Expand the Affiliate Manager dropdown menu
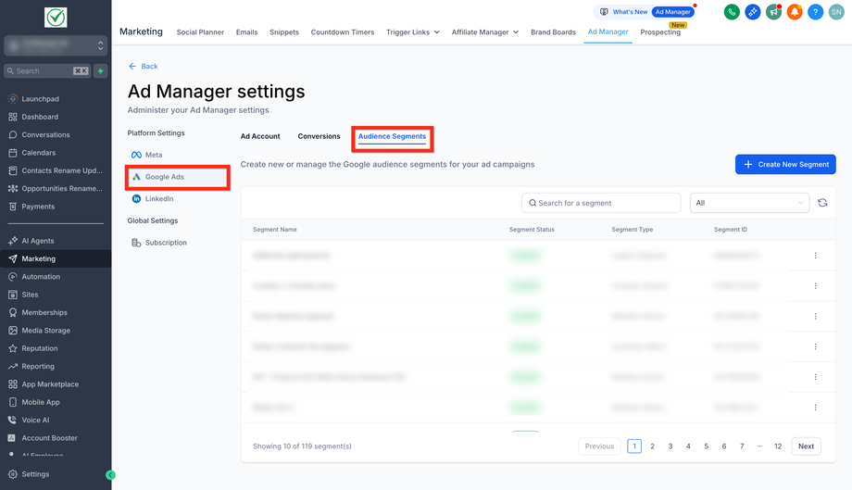Image resolution: width=852 pixels, height=490 pixels. tap(485, 32)
